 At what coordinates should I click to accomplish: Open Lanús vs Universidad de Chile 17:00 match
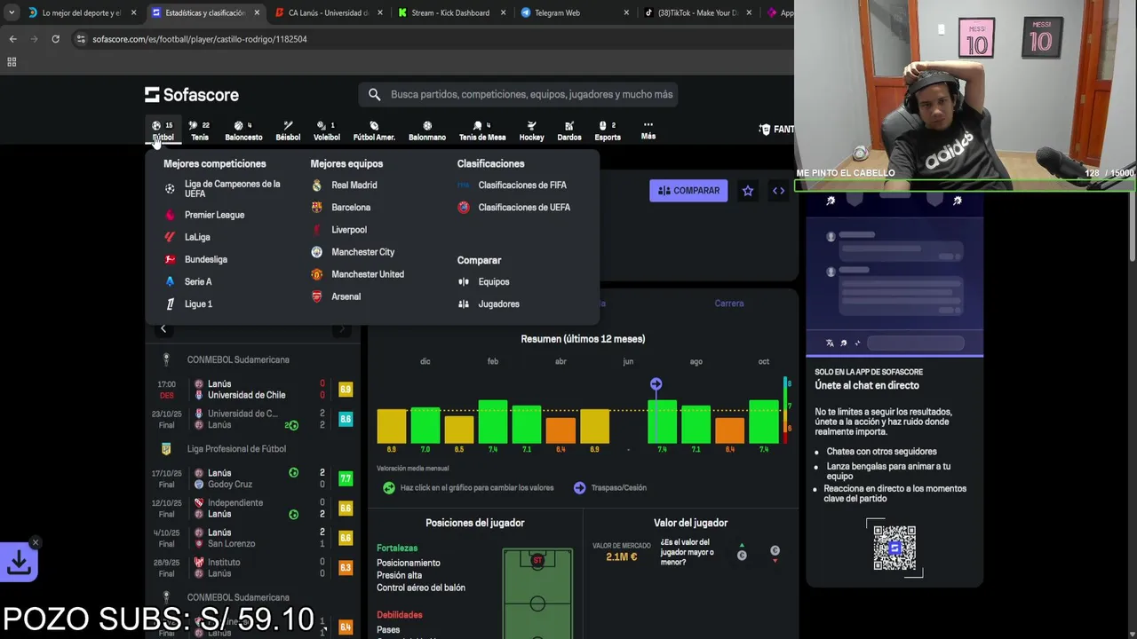[x=254, y=390]
